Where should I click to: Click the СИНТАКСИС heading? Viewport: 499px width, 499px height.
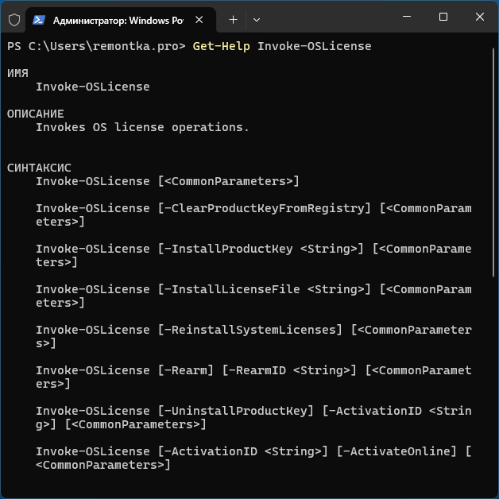(x=39, y=168)
